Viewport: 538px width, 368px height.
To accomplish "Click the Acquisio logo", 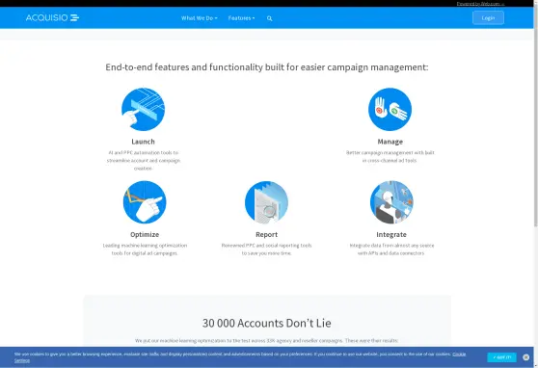I will [x=52, y=18].
